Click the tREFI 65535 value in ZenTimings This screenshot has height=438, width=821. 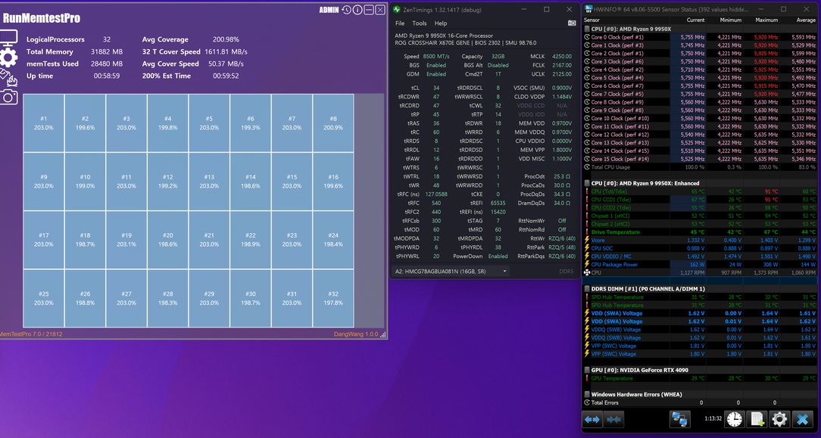coord(498,203)
